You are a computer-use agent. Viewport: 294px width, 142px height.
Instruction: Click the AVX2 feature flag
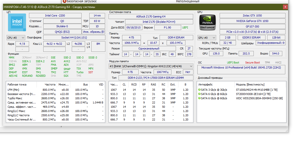67,61
